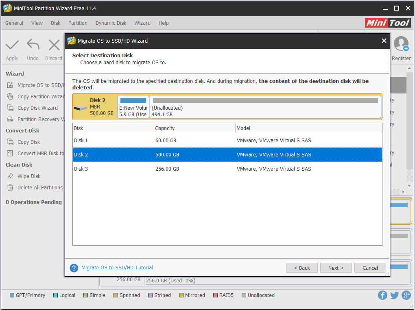Click the 256.00 GB capacity cell

(167, 169)
